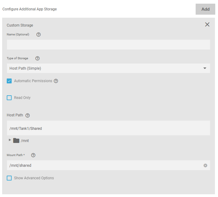Click the Mount Path field containing /mnt/shared
This screenshot has width=218, height=197.
point(104,166)
